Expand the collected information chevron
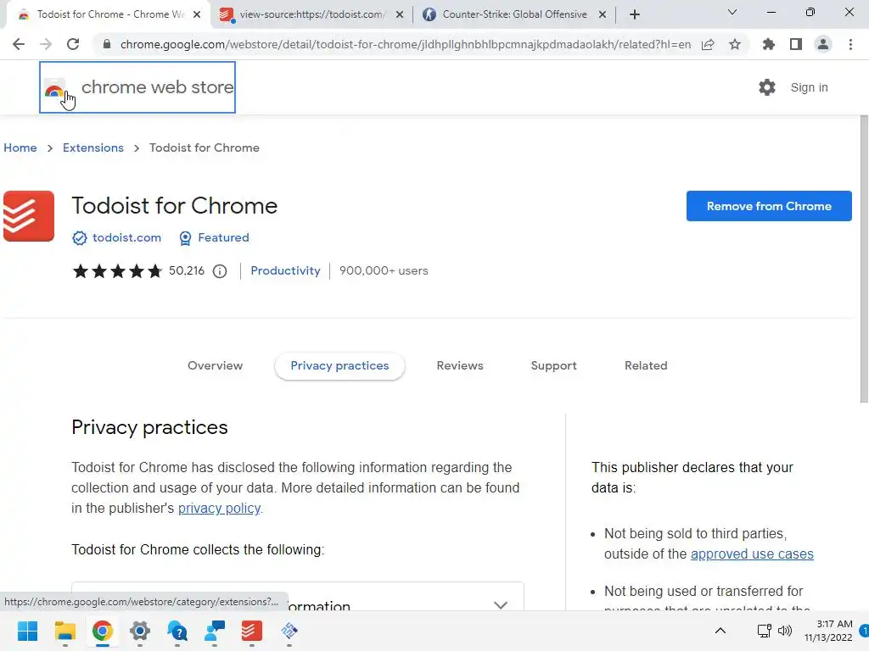Screen dimensions: 869x651 click(x=501, y=604)
